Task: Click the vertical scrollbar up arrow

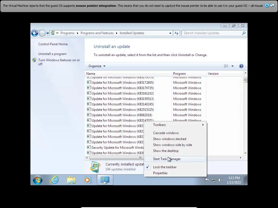Action: [x=245, y=73]
